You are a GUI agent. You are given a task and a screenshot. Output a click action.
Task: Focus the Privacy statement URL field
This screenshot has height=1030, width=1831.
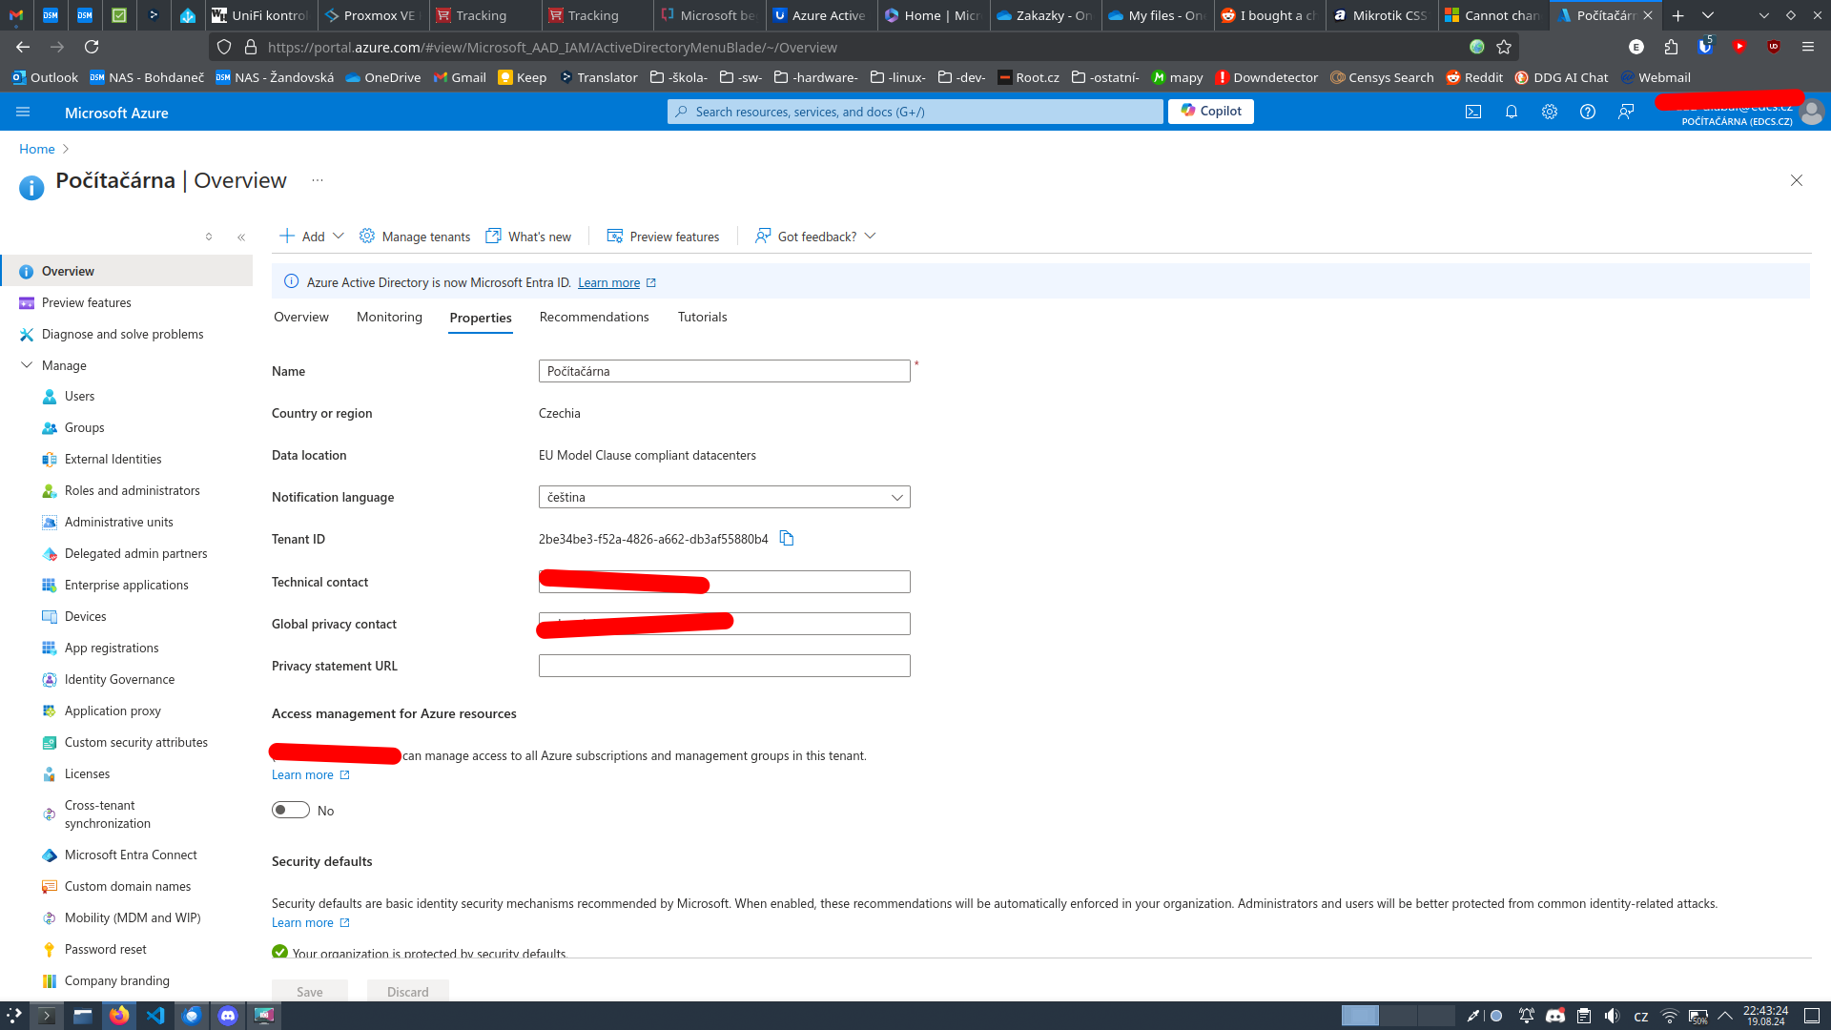pos(724,666)
